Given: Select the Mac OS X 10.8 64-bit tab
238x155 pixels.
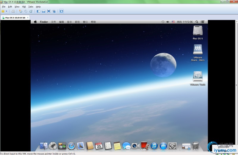Looking at the screenshot, I should tap(15, 18).
